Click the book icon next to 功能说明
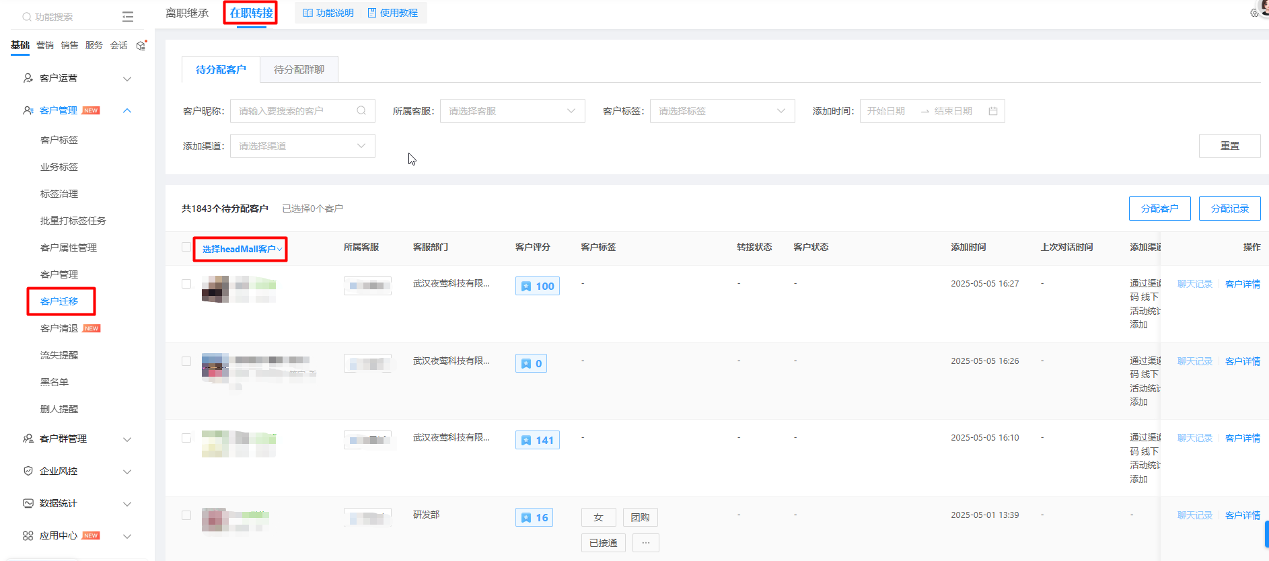This screenshot has width=1269, height=561. coord(308,13)
